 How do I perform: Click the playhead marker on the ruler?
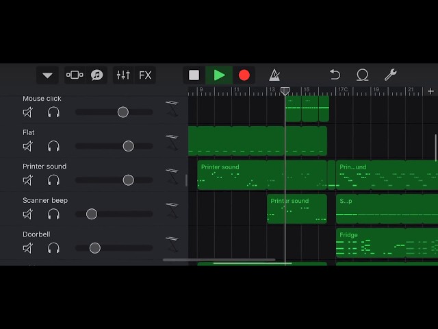[285, 91]
